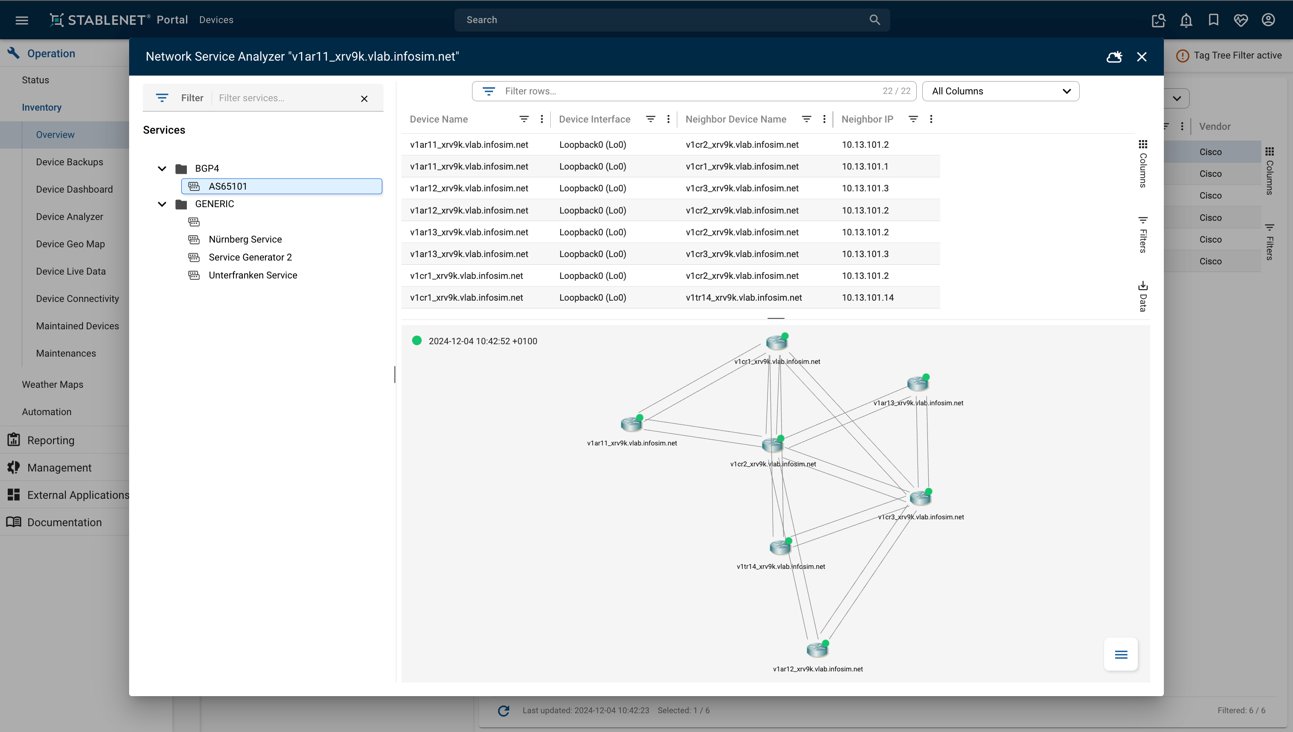The height and width of the screenshot is (732, 1293).
Task: Open Weather Maps
Action: (52, 385)
